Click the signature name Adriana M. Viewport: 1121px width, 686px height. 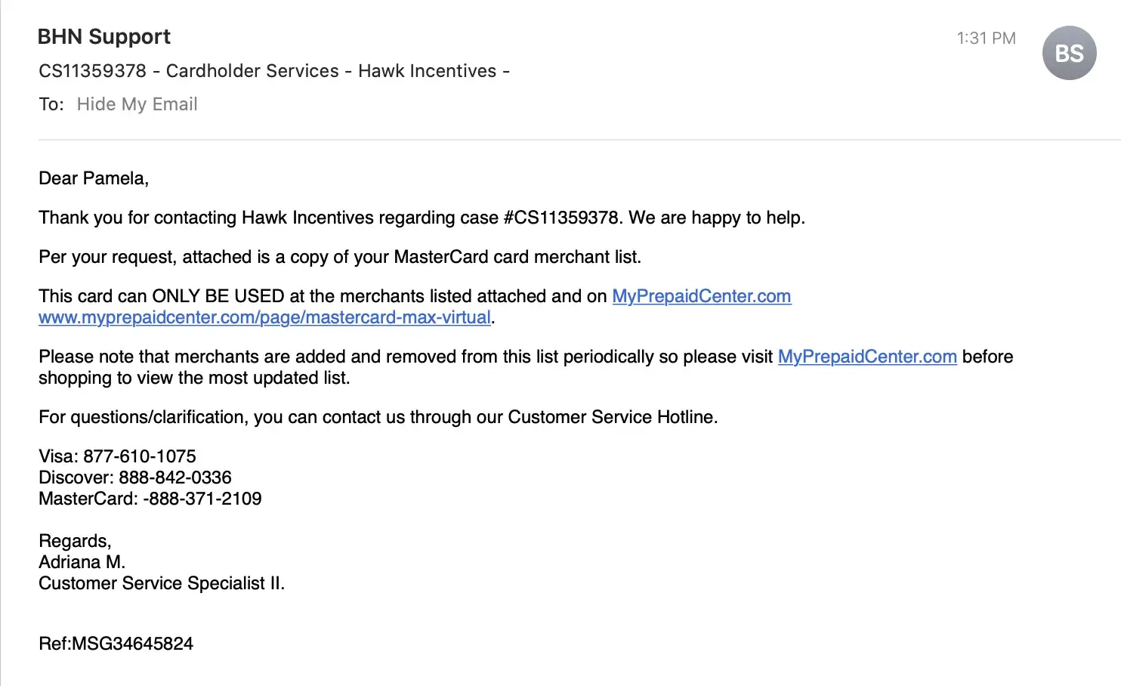point(82,562)
